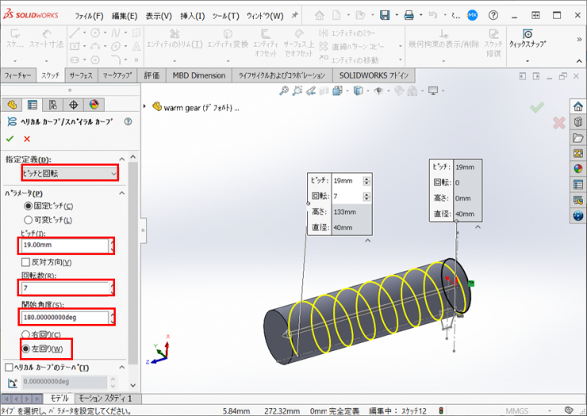Click the クイックスナップ quick snaps button

[527, 40]
